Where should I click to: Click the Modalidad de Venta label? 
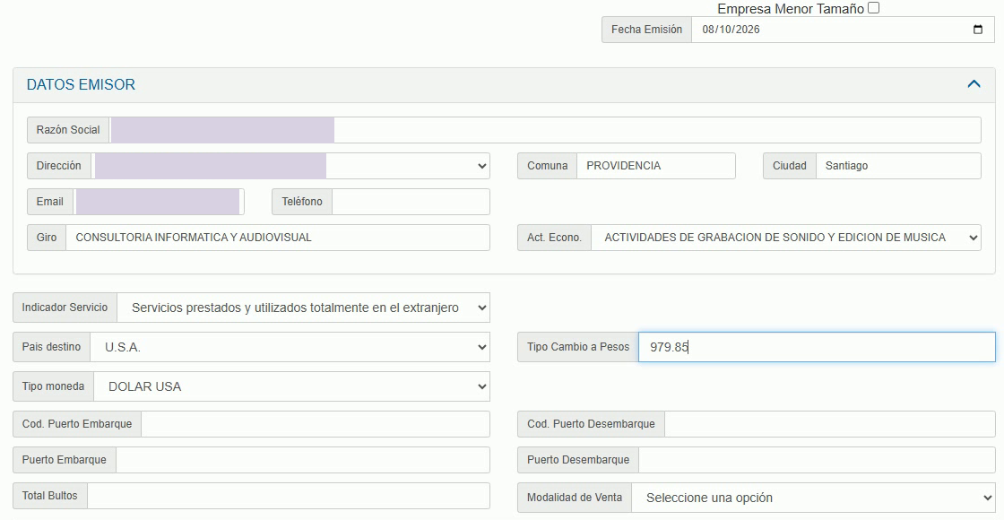(575, 498)
